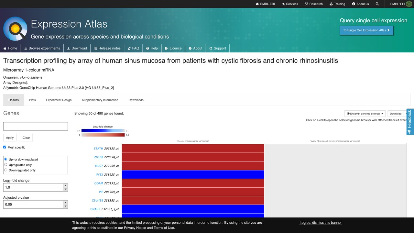Open Services in the top bar

tap(290, 4)
